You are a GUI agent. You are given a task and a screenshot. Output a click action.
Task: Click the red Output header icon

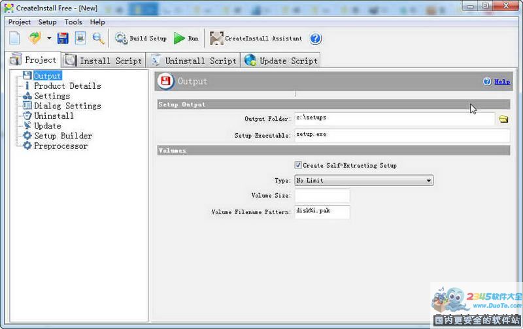tap(166, 81)
